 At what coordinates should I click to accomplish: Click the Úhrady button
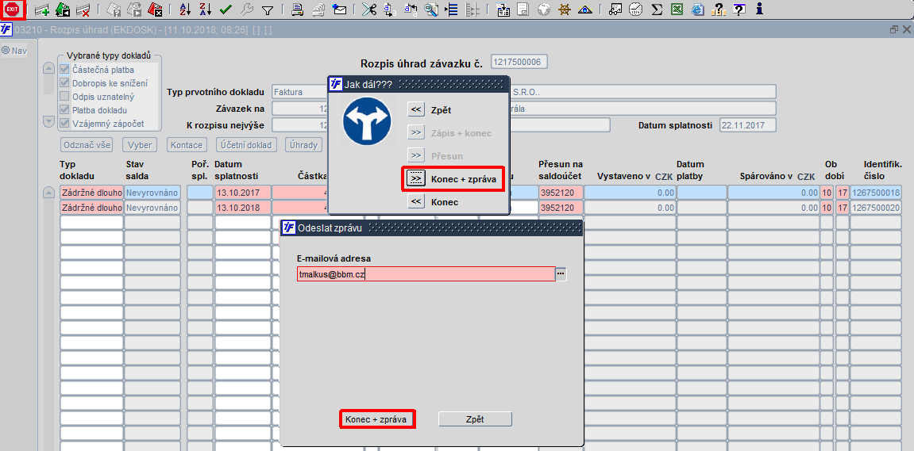[303, 145]
